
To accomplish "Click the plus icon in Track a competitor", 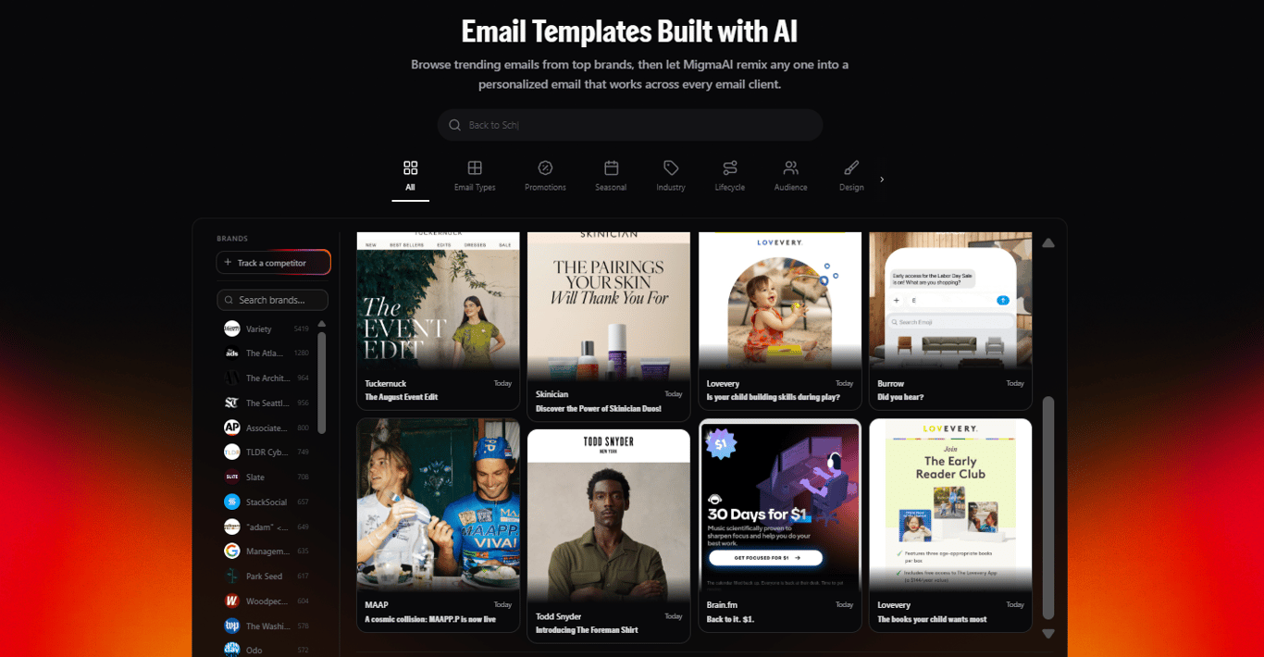I will pyautogui.click(x=228, y=263).
